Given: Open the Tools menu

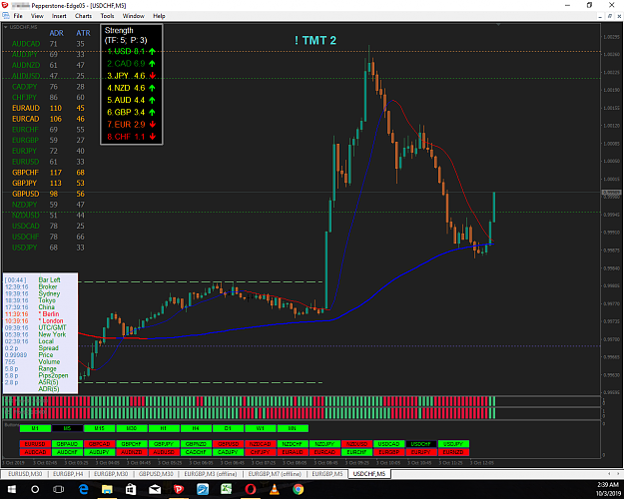Looking at the screenshot, I should point(107,16).
